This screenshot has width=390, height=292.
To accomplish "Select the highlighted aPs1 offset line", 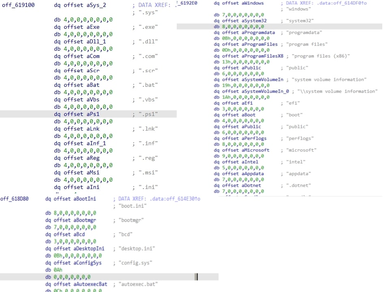I will pyautogui.click(x=92, y=114).
